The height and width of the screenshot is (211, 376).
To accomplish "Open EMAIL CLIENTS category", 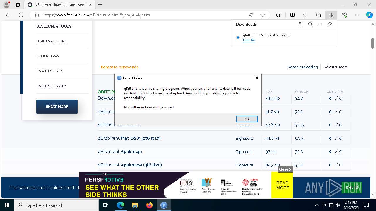I will point(50,71).
